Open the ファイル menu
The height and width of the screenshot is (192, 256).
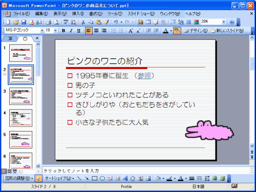click(x=22, y=14)
